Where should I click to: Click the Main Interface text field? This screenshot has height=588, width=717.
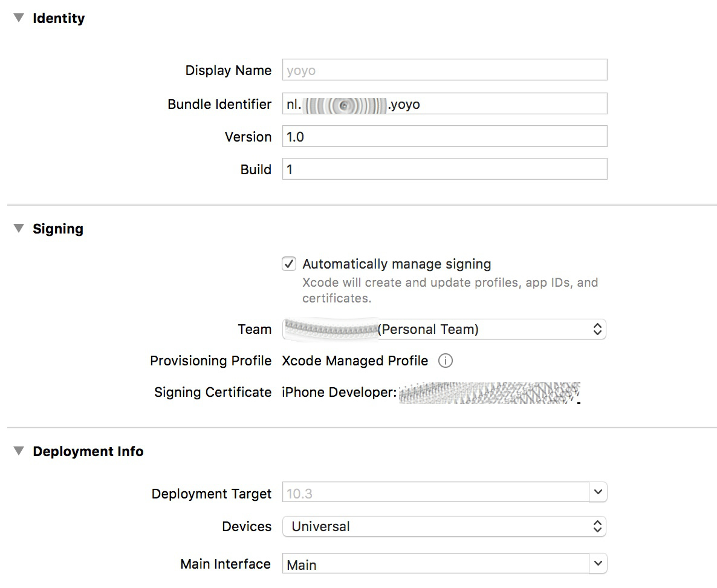pyautogui.click(x=435, y=564)
